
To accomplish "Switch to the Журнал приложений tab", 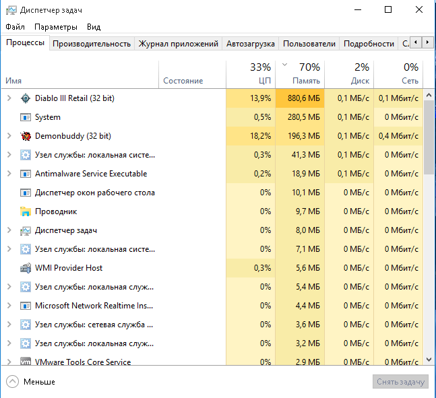I will point(178,44).
